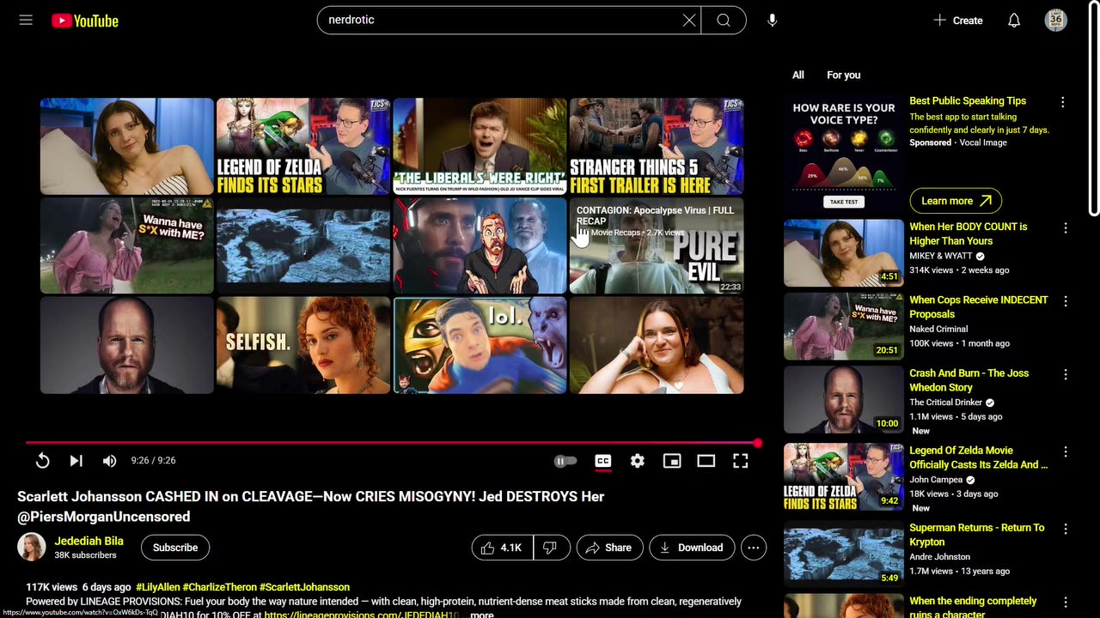Open Best Public Speaking Tips ad title
1100x618 pixels.
(x=968, y=101)
